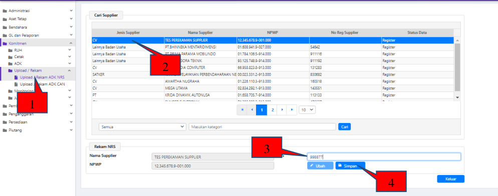The width and height of the screenshot is (498, 196).
Task: Click the Simpan button
Action: 350,165
